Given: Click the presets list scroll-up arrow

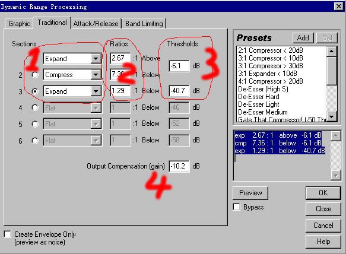Looking at the screenshot, I should point(331,52).
